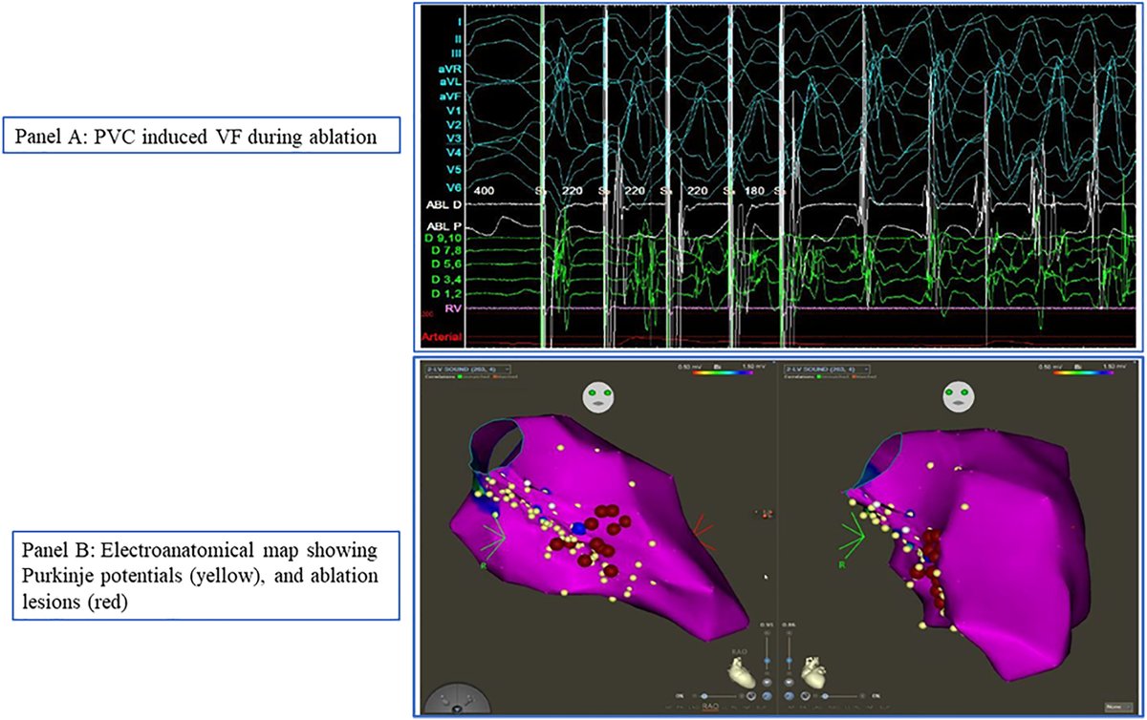Viewport: 1147px width, 720px height.
Task: Select the V4 lead label
Action: [x=452, y=152]
